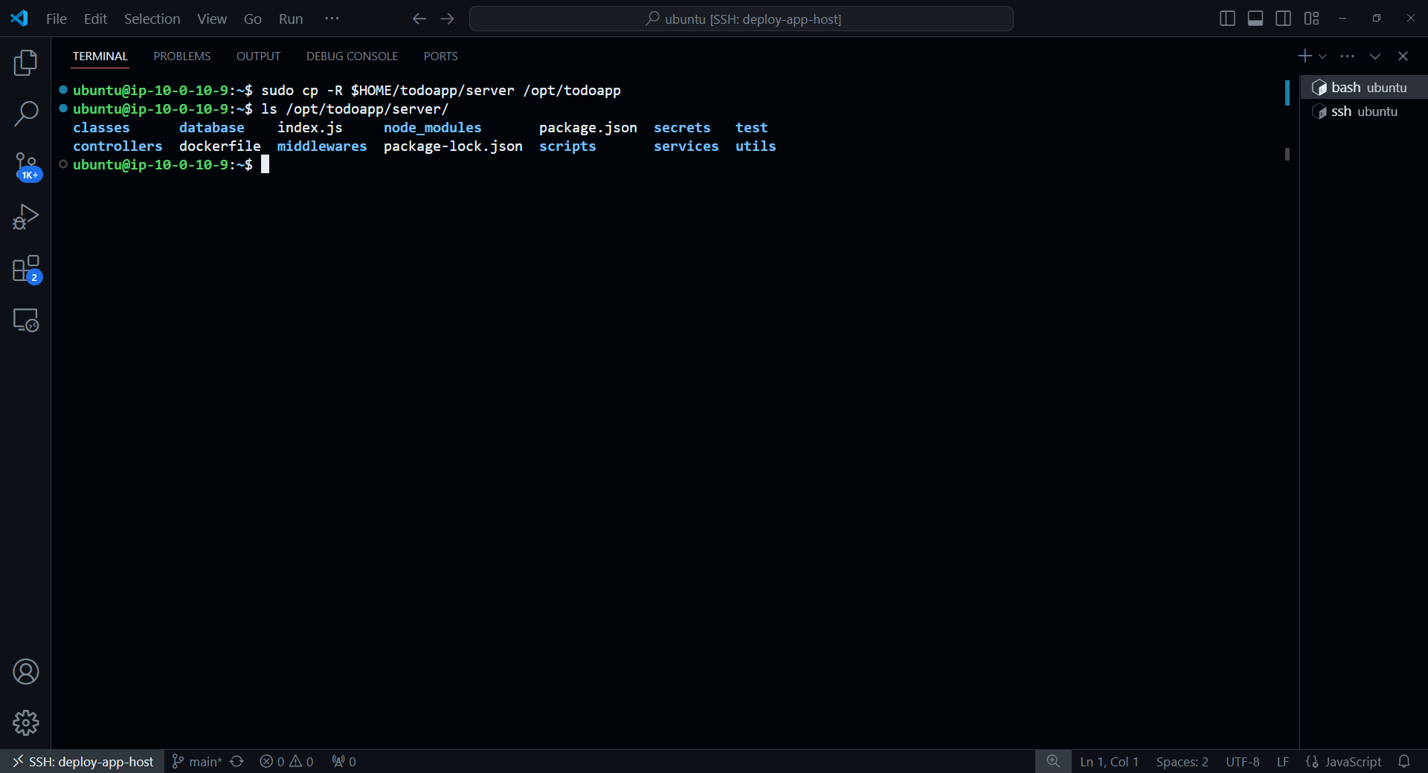Open remote window SSH: deploy-app-host indicator
This screenshot has height=773, width=1428.
click(83, 762)
